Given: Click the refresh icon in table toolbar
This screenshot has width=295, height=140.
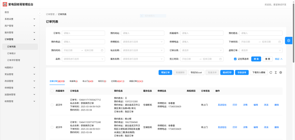Looking at the screenshot, I should pyautogui.click(x=271, y=72).
